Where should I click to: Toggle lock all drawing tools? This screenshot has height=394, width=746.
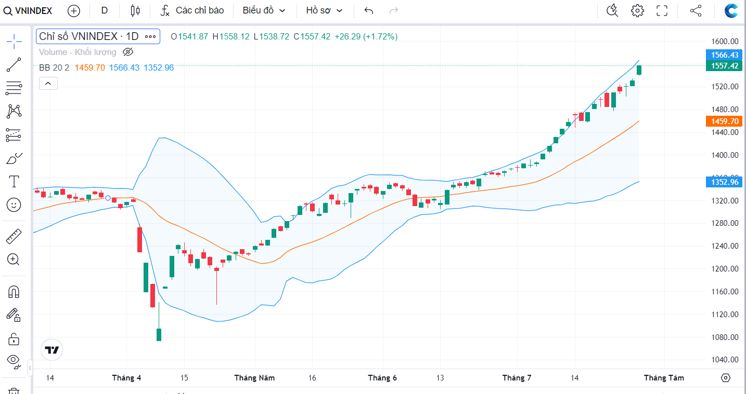14,338
